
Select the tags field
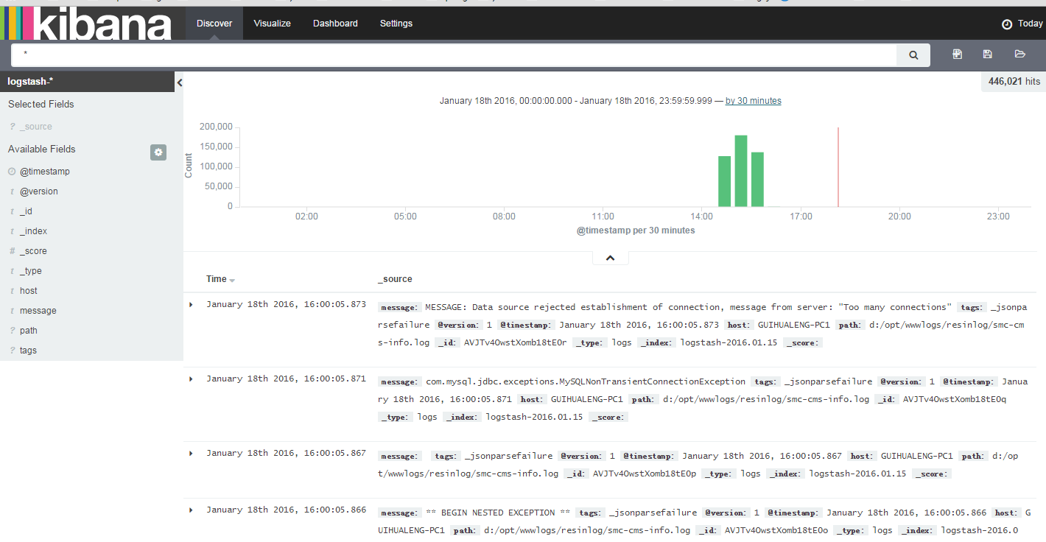click(29, 351)
